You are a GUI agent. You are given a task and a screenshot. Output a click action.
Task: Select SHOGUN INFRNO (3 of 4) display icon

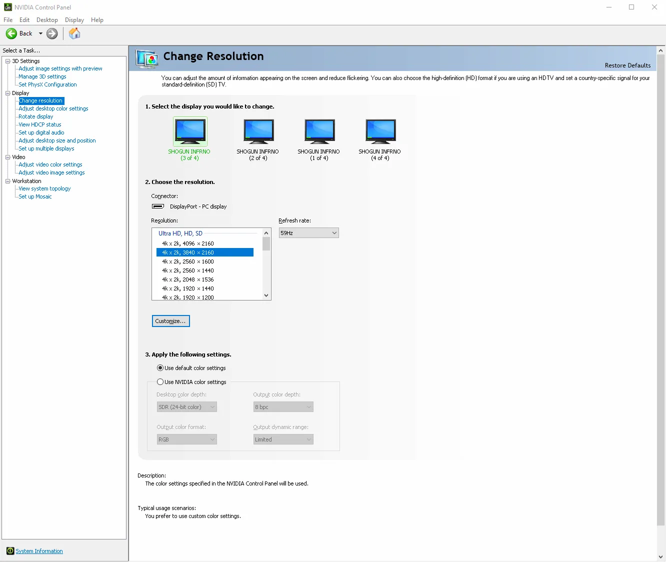(x=190, y=131)
